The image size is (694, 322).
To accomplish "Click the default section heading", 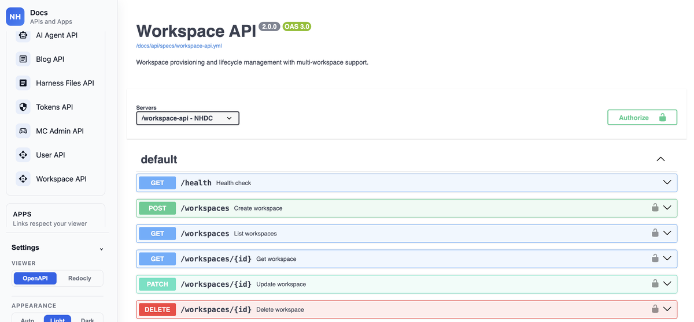I will [x=159, y=159].
